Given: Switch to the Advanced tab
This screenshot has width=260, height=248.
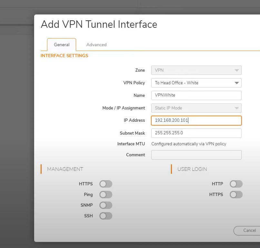Looking at the screenshot, I should click(96, 45).
